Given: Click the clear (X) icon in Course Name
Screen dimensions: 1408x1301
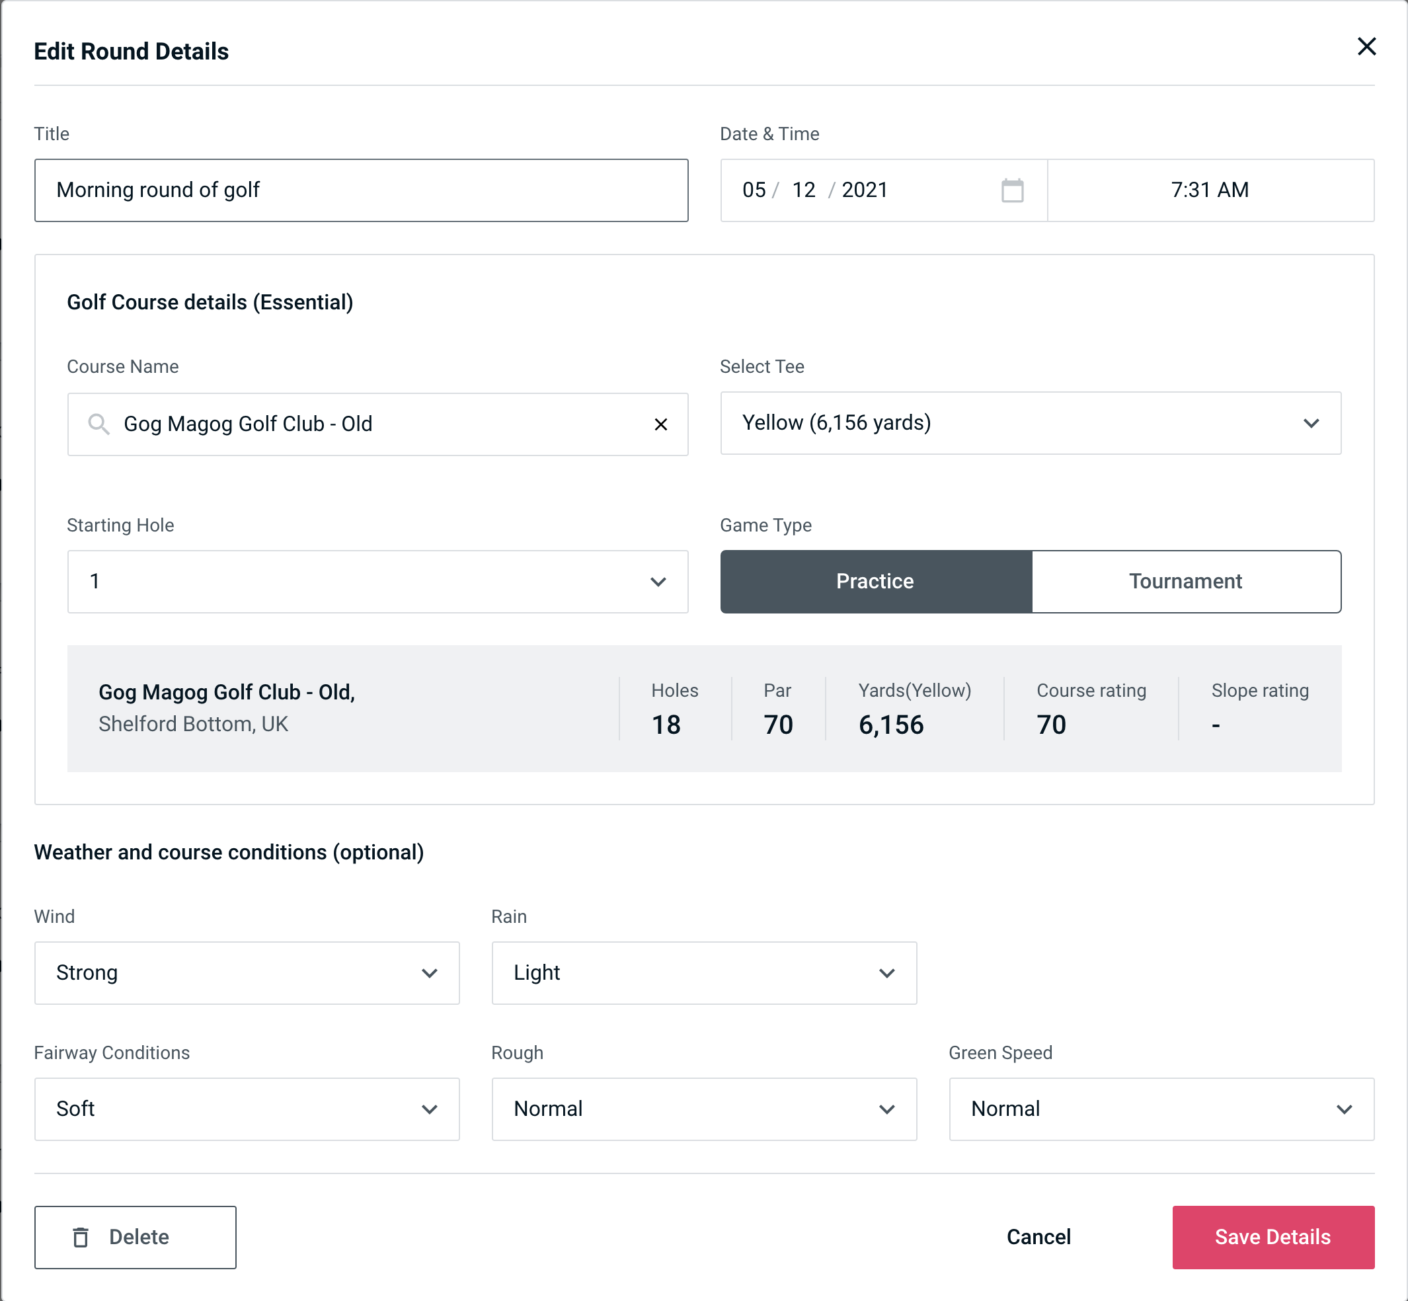Looking at the screenshot, I should click(x=661, y=424).
